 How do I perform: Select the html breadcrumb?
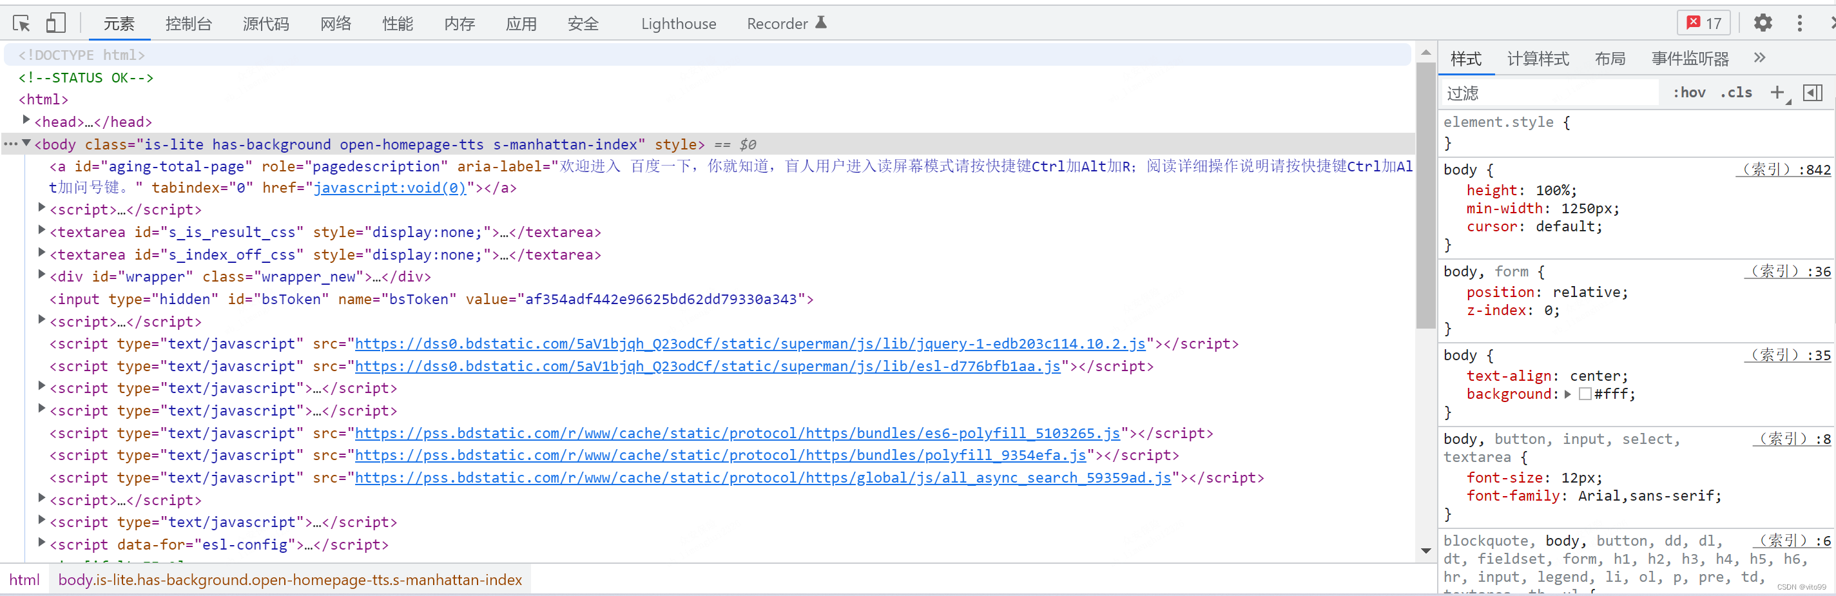24,580
